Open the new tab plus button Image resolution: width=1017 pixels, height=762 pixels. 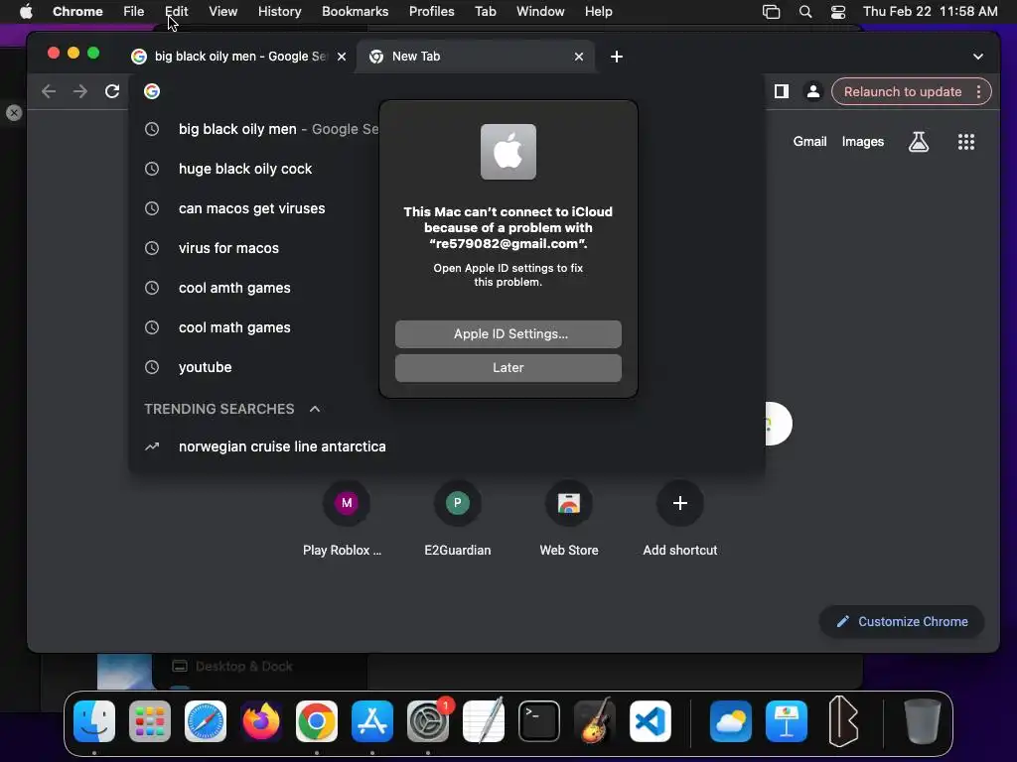pos(617,57)
